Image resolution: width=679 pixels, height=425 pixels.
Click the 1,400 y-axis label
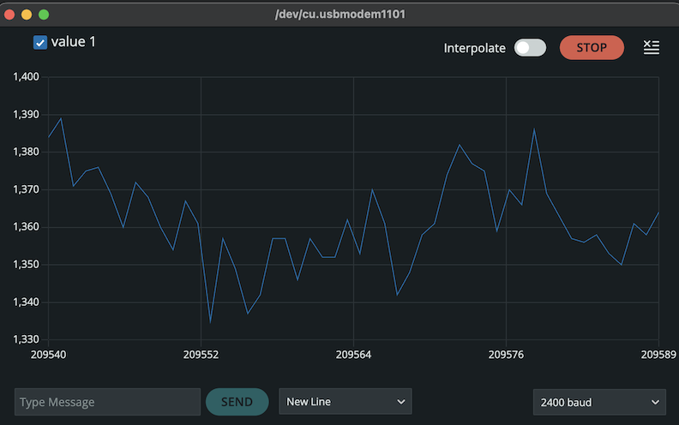click(26, 77)
